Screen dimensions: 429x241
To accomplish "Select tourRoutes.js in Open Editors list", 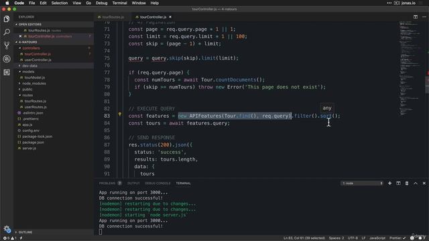I will tap(39, 30).
